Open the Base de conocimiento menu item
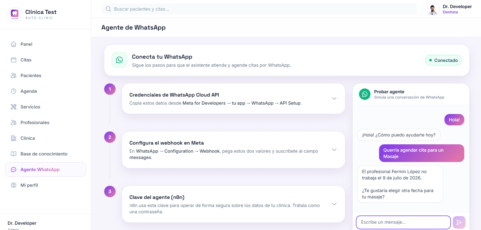481x230 pixels. pos(45,154)
